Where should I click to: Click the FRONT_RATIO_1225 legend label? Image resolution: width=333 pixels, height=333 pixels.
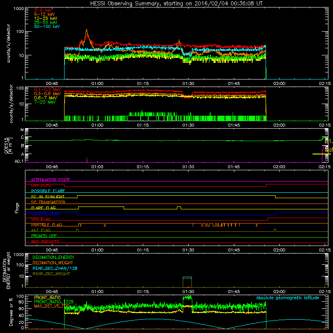[x=54, y=302]
